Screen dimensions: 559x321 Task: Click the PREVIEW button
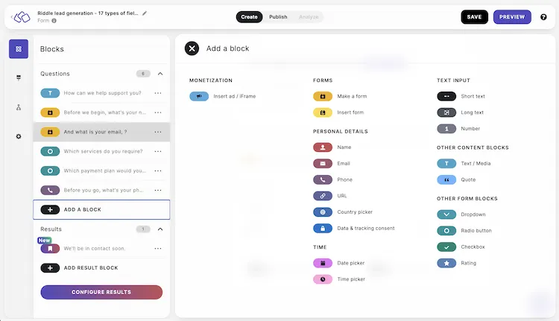click(512, 16)
